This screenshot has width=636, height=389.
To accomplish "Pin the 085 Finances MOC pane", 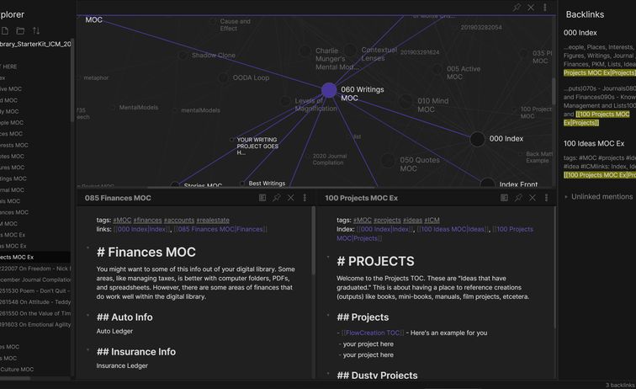I will click(277, 198).
